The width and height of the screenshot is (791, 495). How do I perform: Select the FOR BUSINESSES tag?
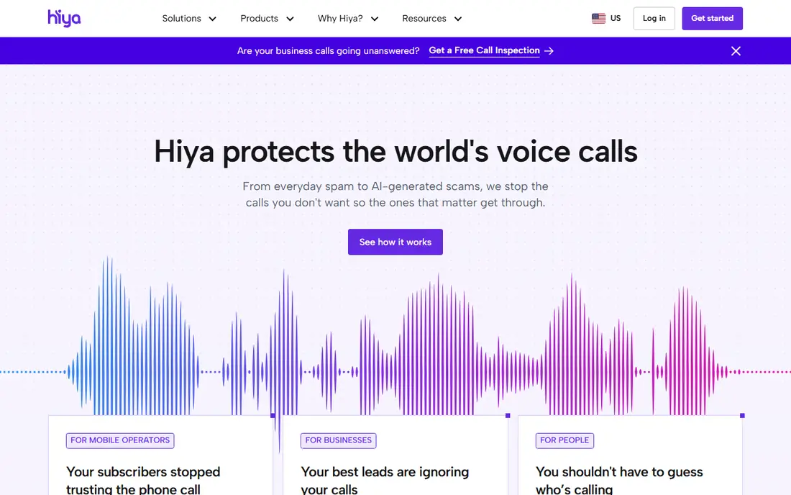click(338, 440)
